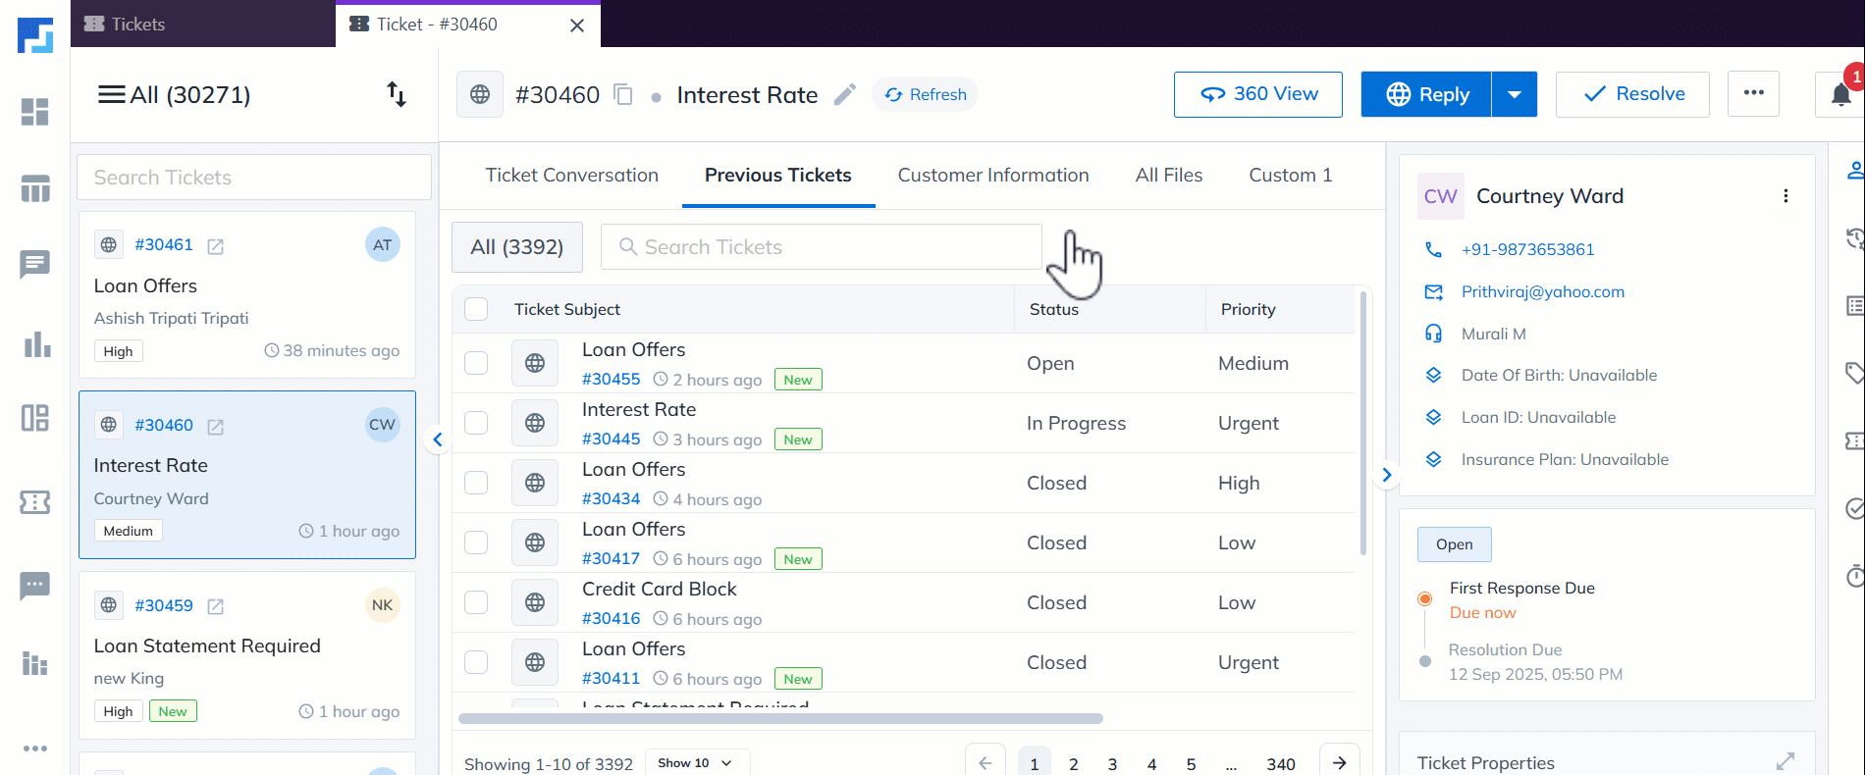Viewport: 1865px width, 775px height.
Task: Click the three-dot menu for Courtney Ward
Action: [x=1785, y=196]
